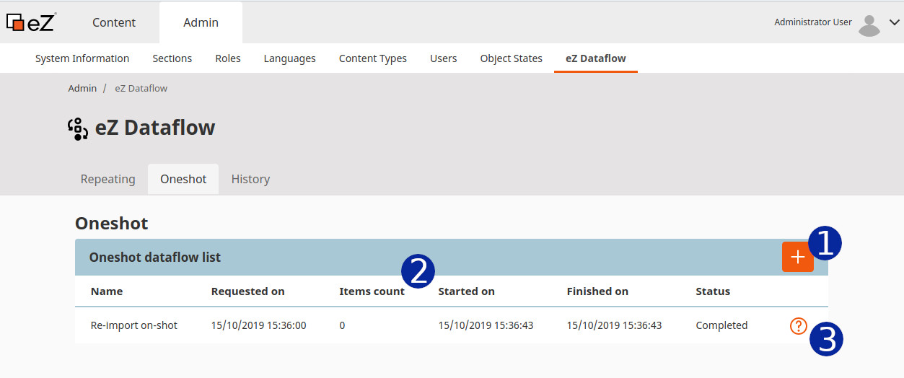This screenshot has height=378, width=904.
Task: Click the Administrator User avatar icon
Action: click(869, 25)
